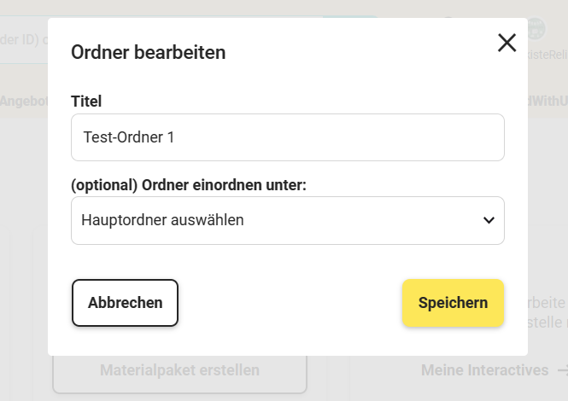Click the arrow beside Meine Interactives

561,370
